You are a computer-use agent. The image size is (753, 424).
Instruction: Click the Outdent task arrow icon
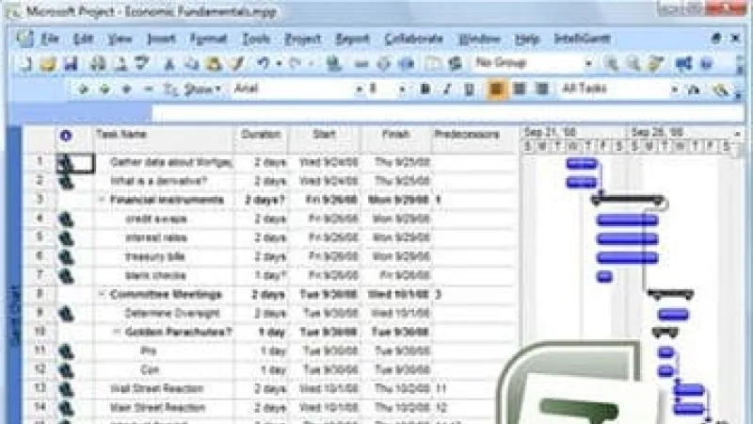point(82,90)
